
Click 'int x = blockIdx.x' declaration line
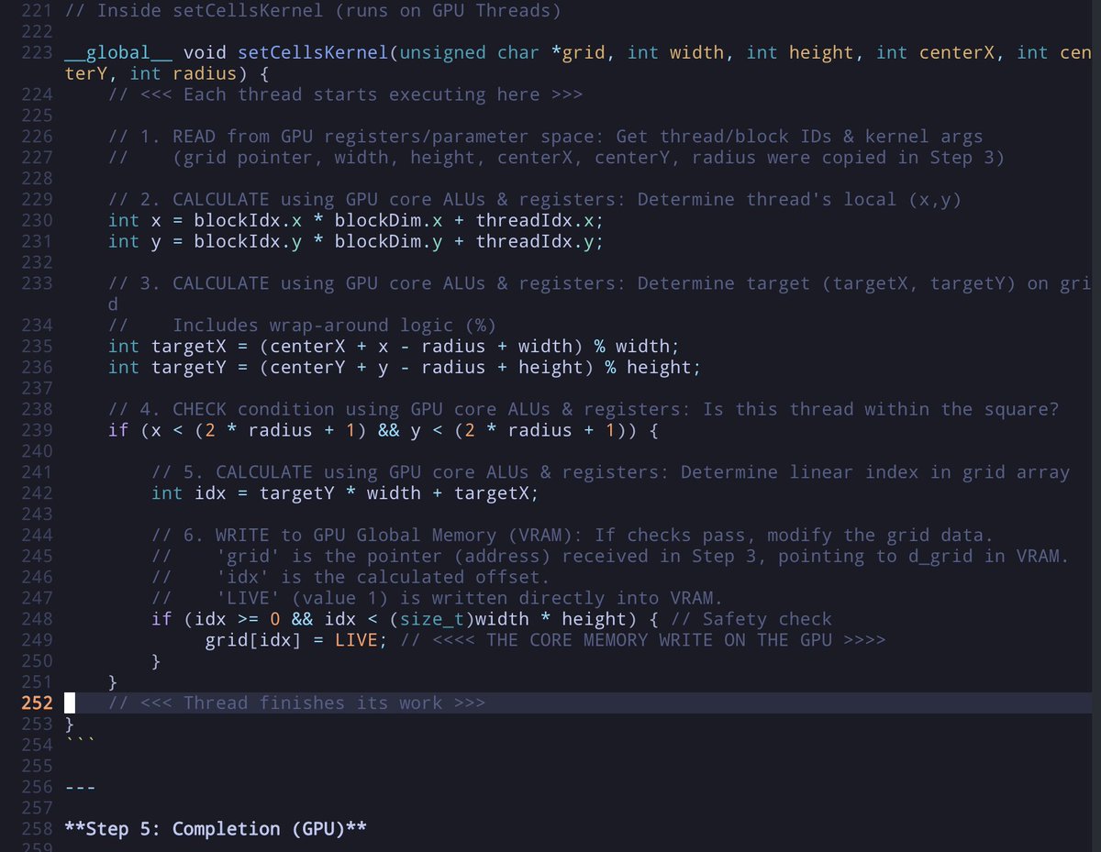356,220
